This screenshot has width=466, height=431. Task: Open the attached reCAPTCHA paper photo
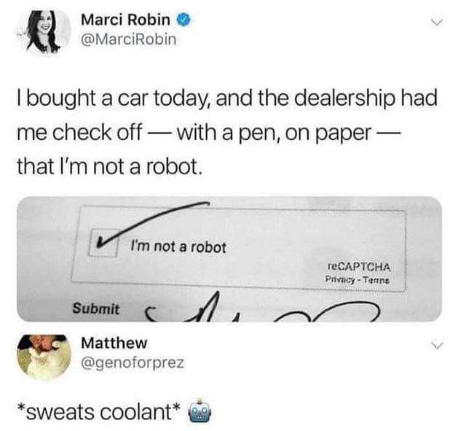click(229, 259)
